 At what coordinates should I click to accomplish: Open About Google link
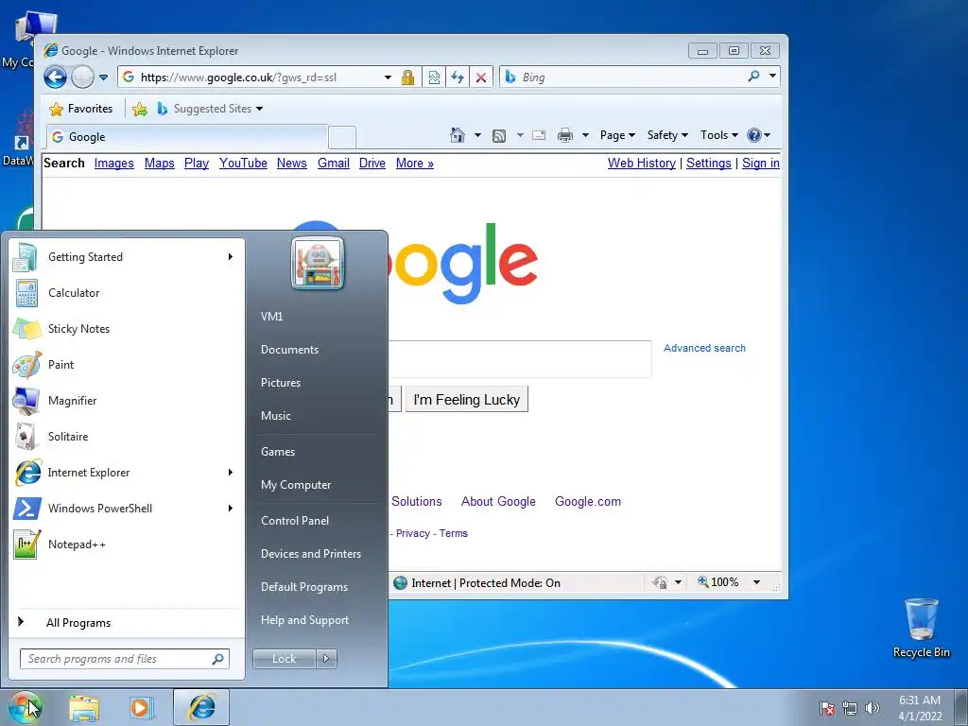(498, 501)
